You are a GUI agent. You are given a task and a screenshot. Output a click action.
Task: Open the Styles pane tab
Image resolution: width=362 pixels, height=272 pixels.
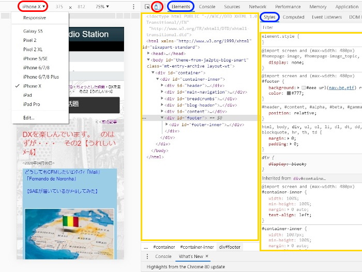click(269, 17)
